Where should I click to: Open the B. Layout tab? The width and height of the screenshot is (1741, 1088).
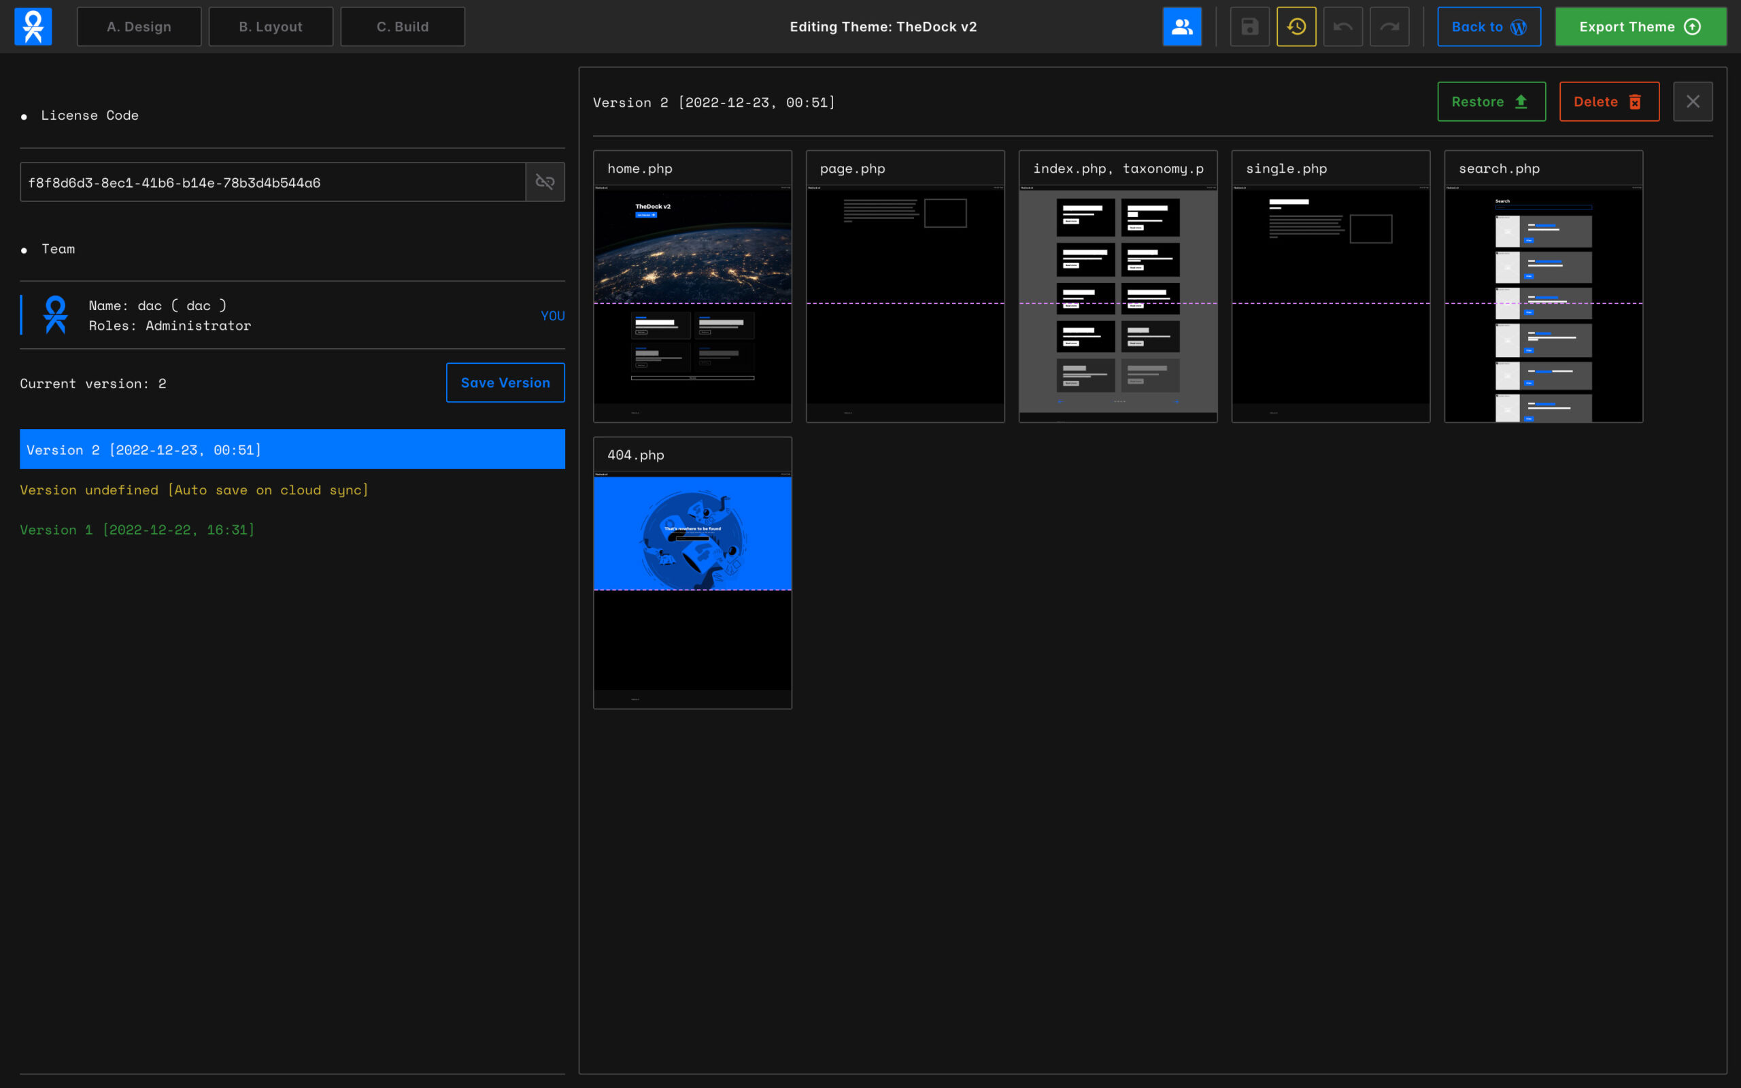(271, 27)
